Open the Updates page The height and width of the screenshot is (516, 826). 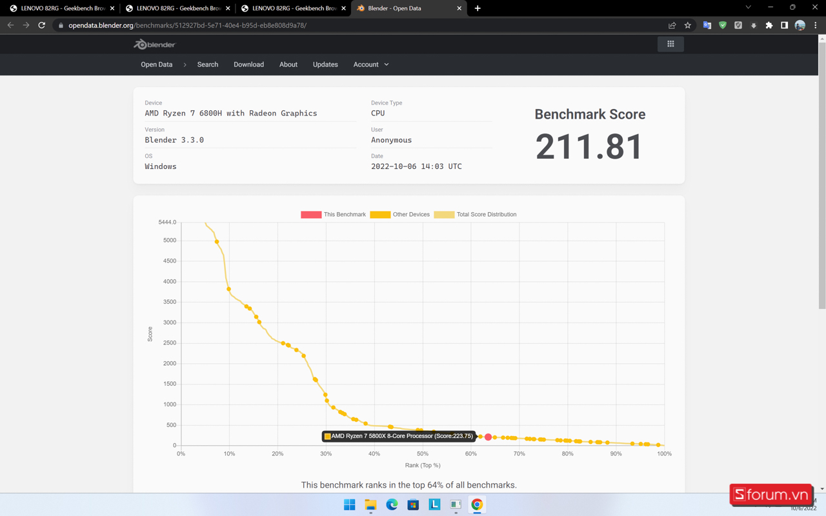(x=325, y=64)
